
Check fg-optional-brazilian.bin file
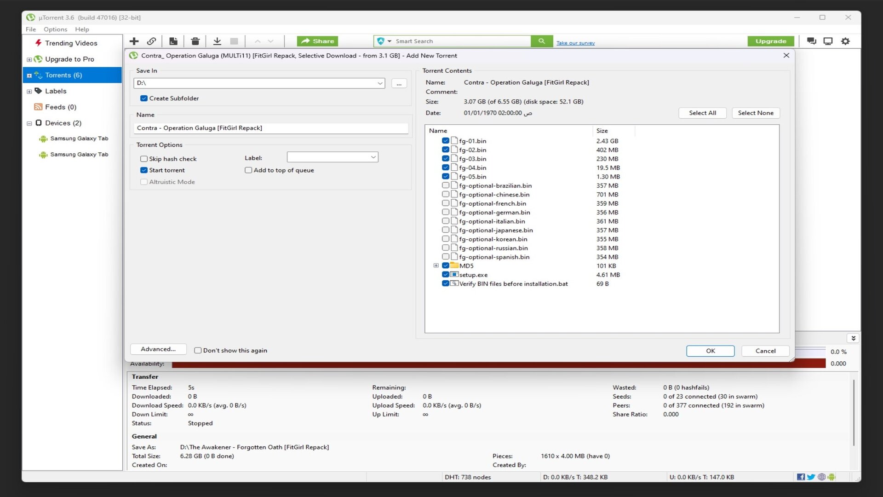click(445, 185)
